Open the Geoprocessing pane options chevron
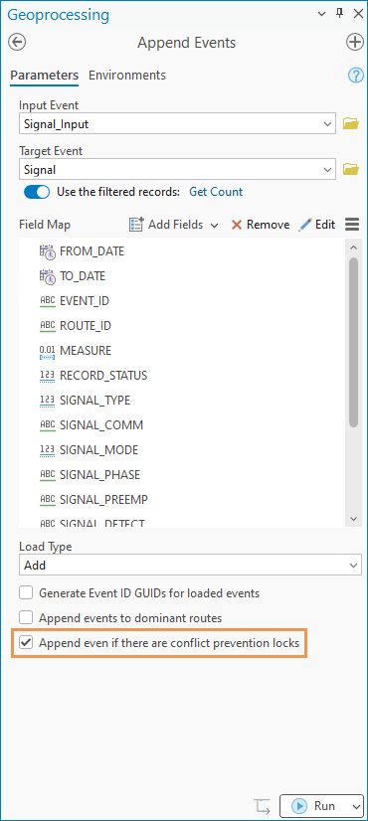Image resolution: width=368 pixels, height=821 pixels. point(322,14)
